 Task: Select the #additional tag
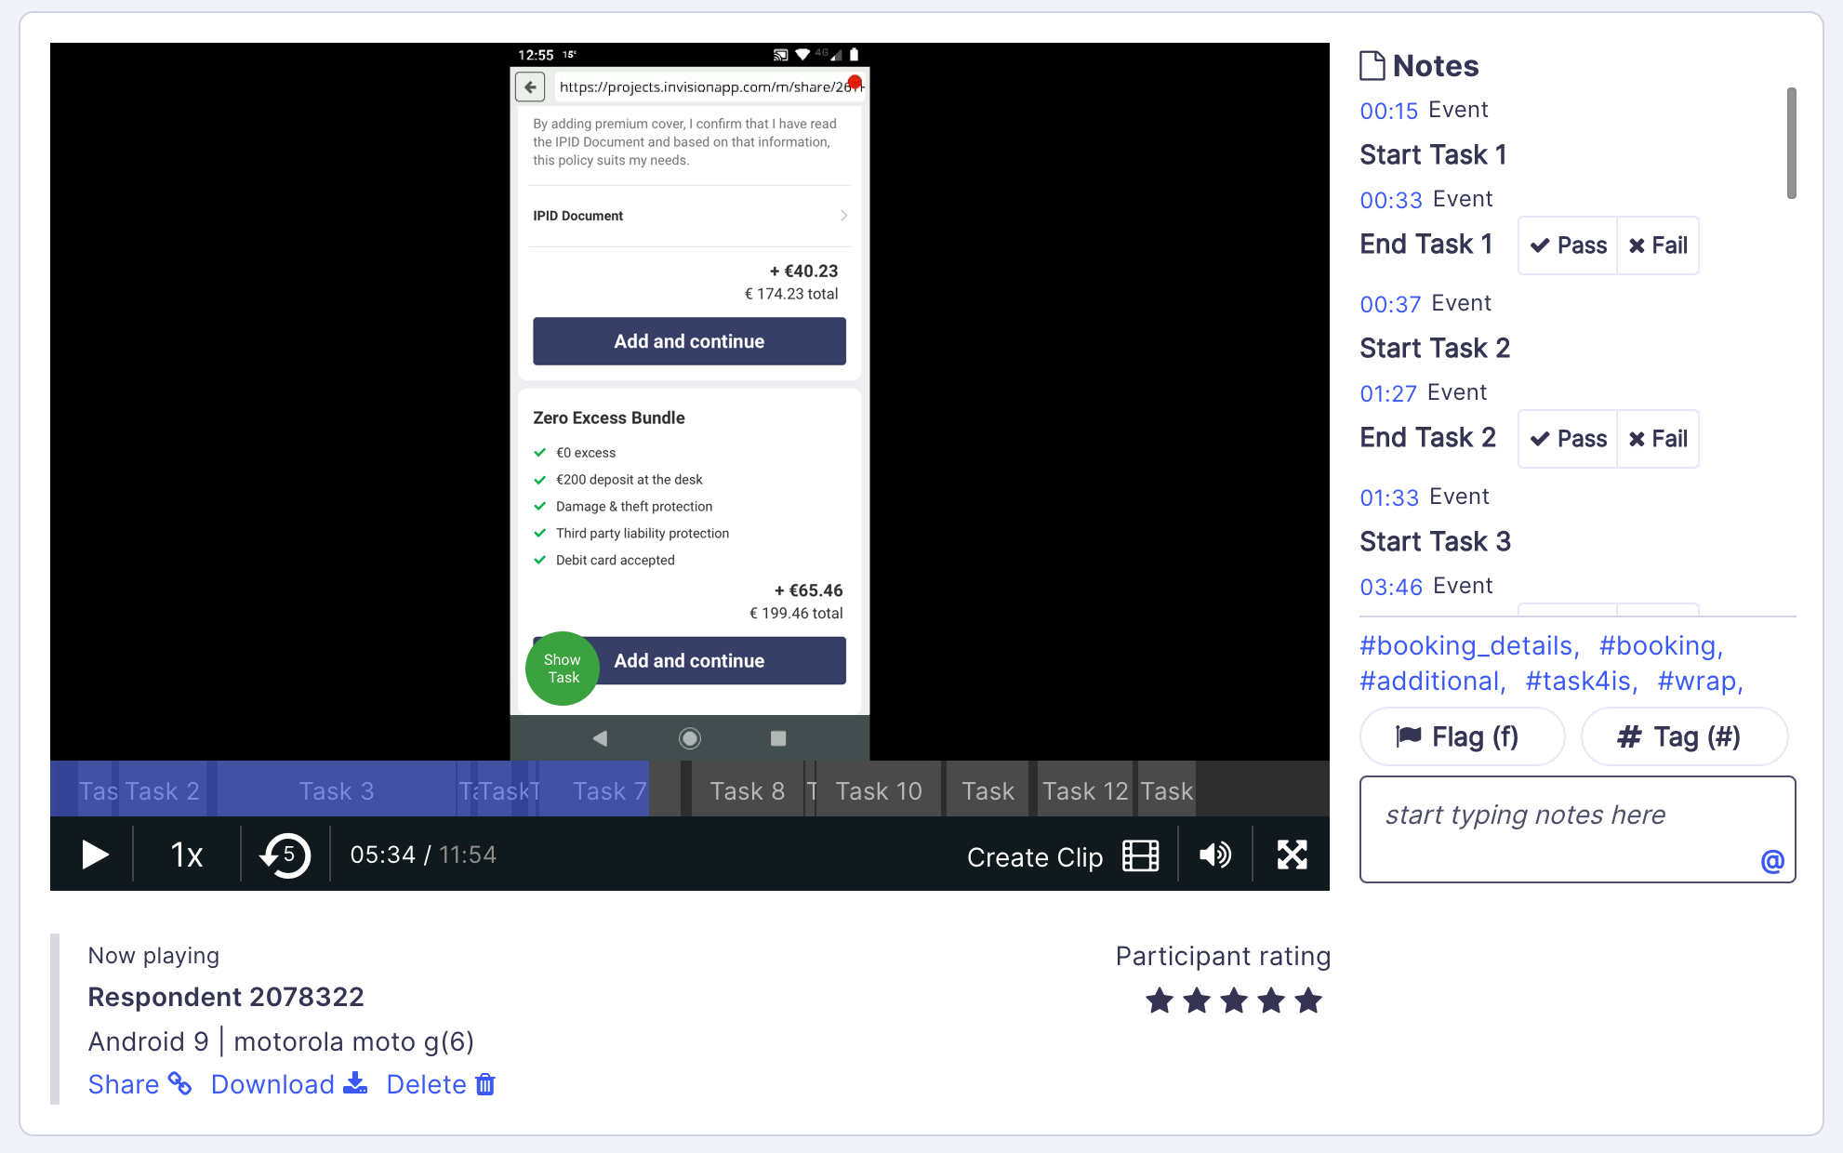coord(1432,681)
